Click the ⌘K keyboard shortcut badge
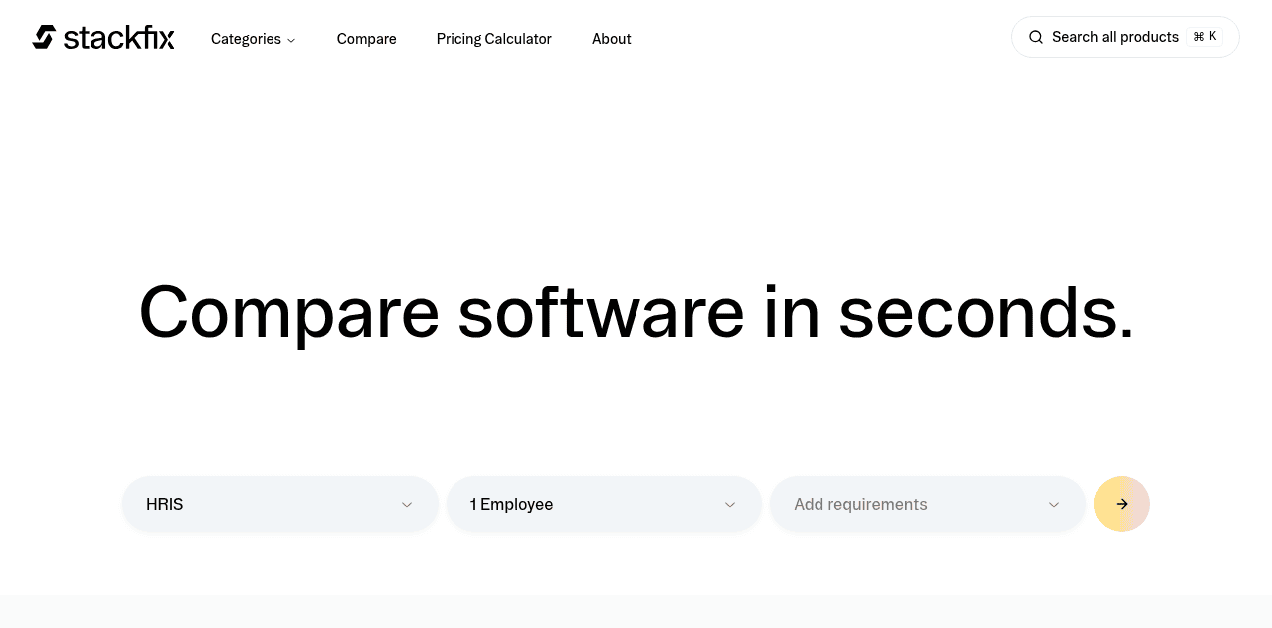The width and height of the screenshot is (1272, 628). [1204, 35]
